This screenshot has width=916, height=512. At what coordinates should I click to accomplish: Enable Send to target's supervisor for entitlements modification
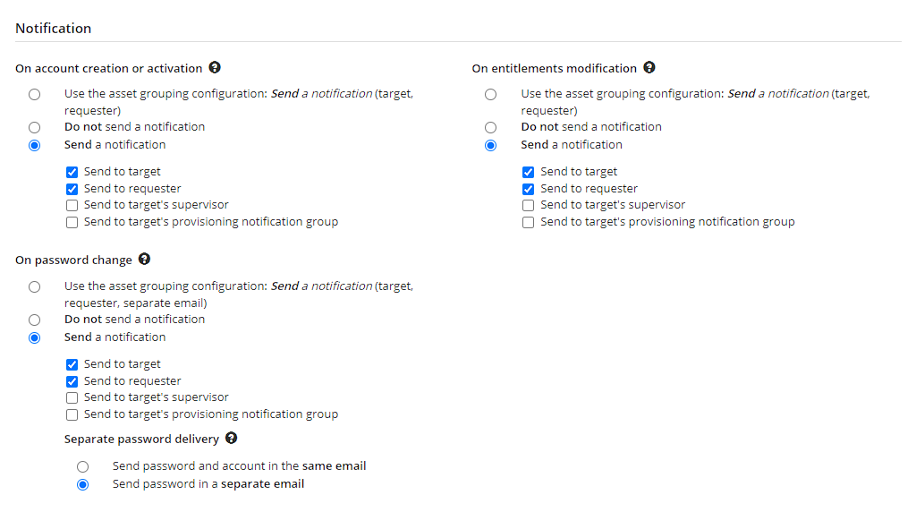coord(528,205)
